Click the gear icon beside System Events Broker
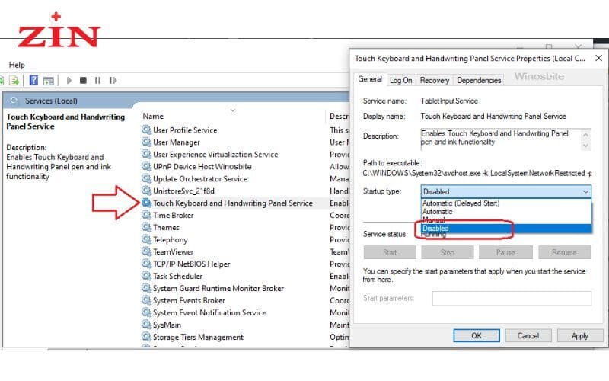The height and width of the screenshot is (381, 609). pyautogui.click(x=146, y=300)
